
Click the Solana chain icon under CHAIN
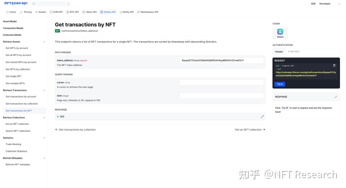(x=280, y=32)
